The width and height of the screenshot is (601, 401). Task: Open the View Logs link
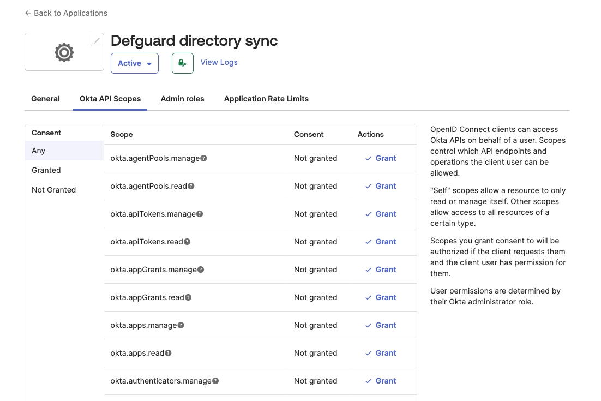[x=219, y=62]
